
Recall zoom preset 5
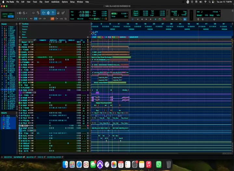(x=27, y=19)
